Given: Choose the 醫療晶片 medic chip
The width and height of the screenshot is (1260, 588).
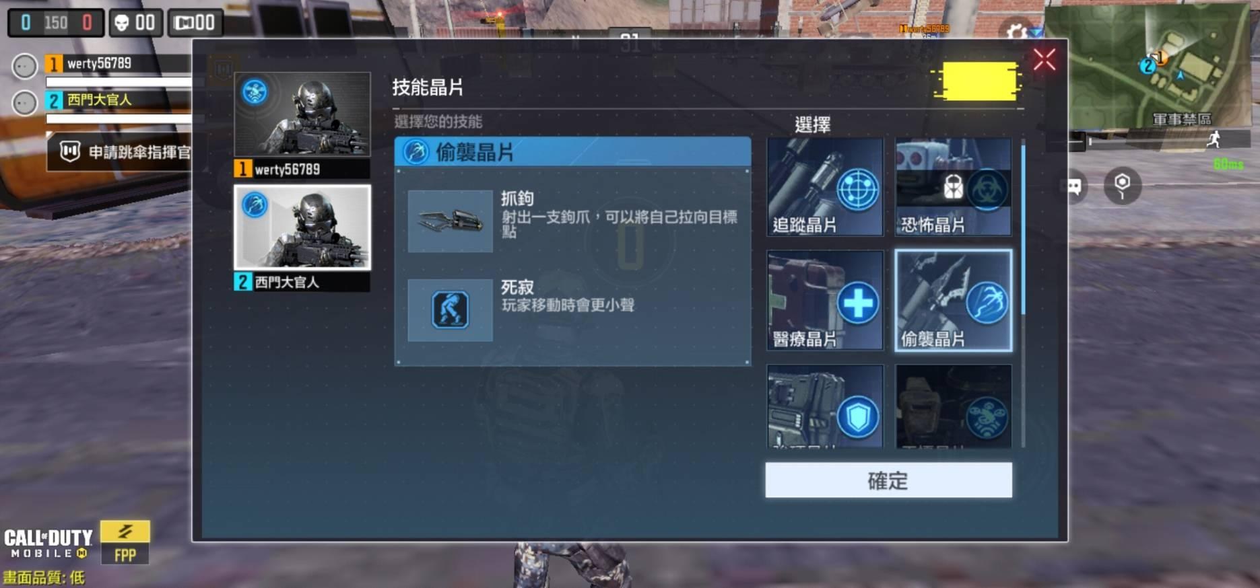Looking at the screenshot, I should click(825, 300).
